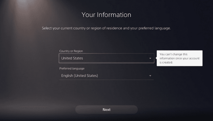Expand the Preferred language dropdown
This screenshot has width=213, height=121.
point(106,76)
